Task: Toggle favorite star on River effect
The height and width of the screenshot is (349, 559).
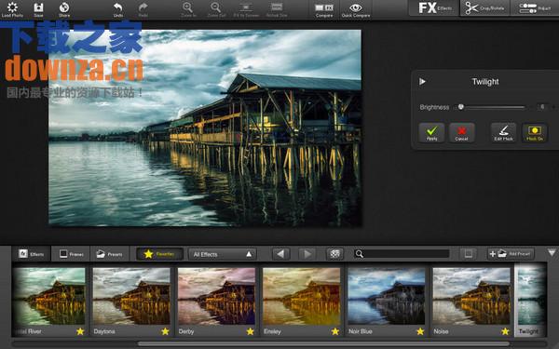Action: [80, 331]
